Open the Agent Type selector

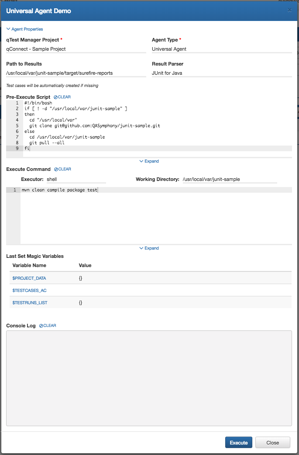coord(221,49)
